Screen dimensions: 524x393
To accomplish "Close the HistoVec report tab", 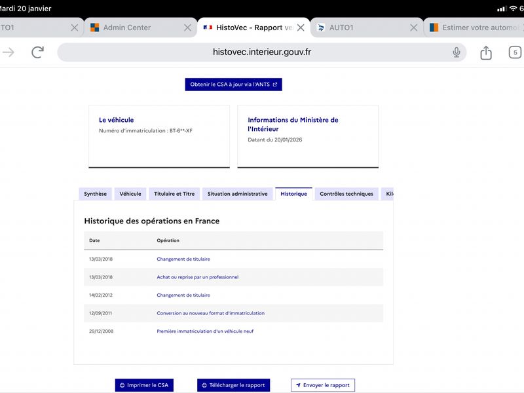I will click(x=301, y=28).
